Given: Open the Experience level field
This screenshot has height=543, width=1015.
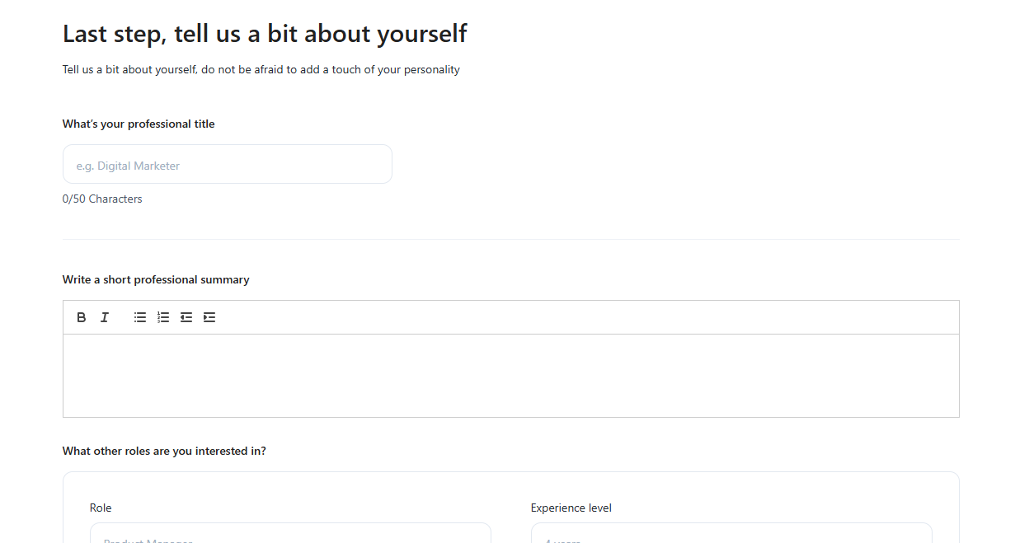Looking at the screenshot, I should pyautogui.click(x=731, y=535).
